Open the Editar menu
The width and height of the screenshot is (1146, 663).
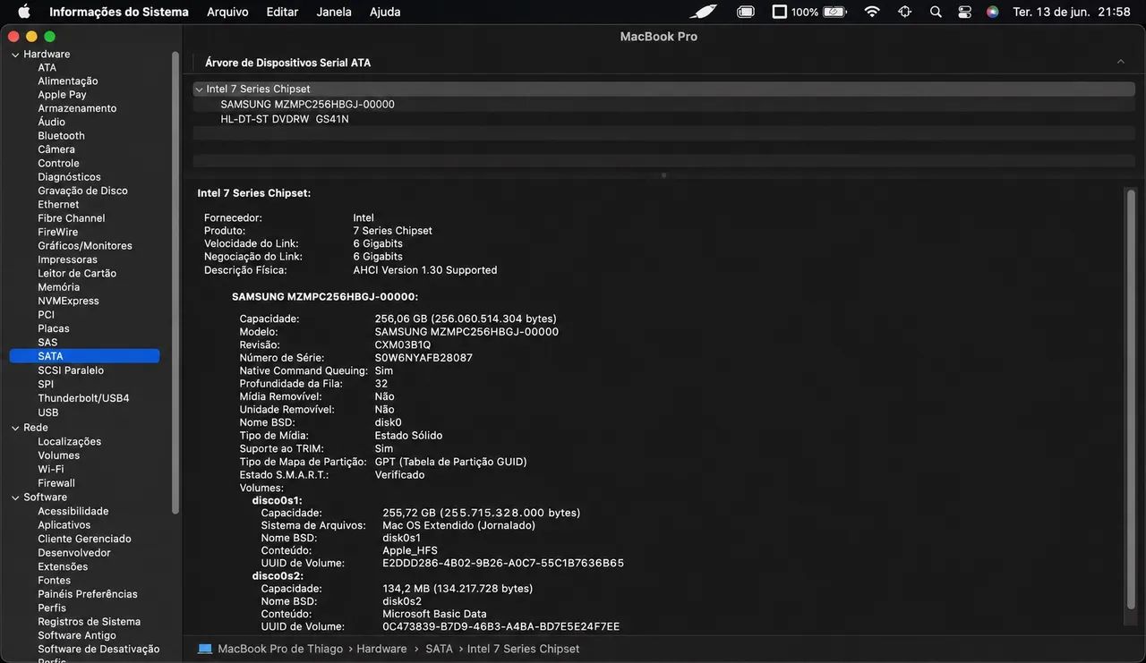tap(282, 12)
